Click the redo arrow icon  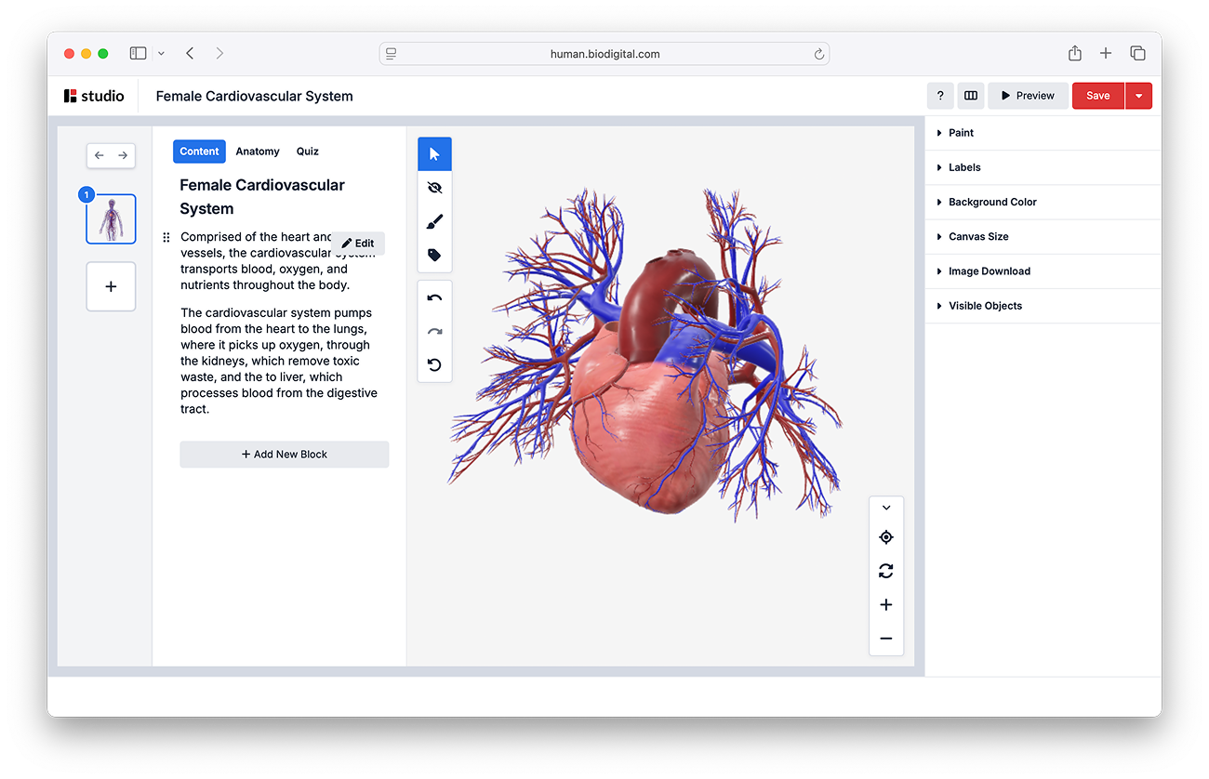pyautogui.click(x=434, y=331)
